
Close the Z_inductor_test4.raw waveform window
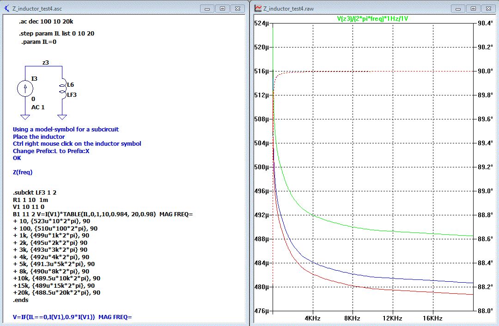click(488, 8)
